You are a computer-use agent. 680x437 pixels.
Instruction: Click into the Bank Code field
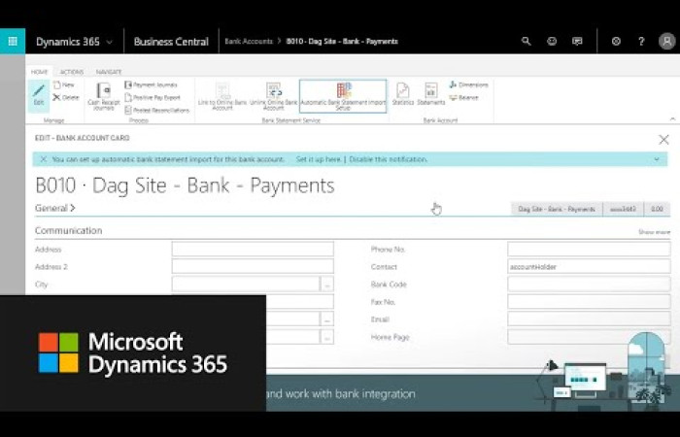click(x=589, y=285)
